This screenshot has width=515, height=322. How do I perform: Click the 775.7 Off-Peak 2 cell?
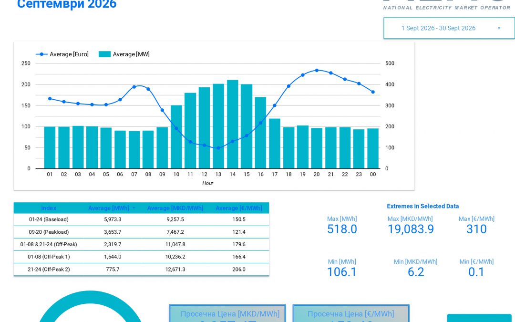113,269
